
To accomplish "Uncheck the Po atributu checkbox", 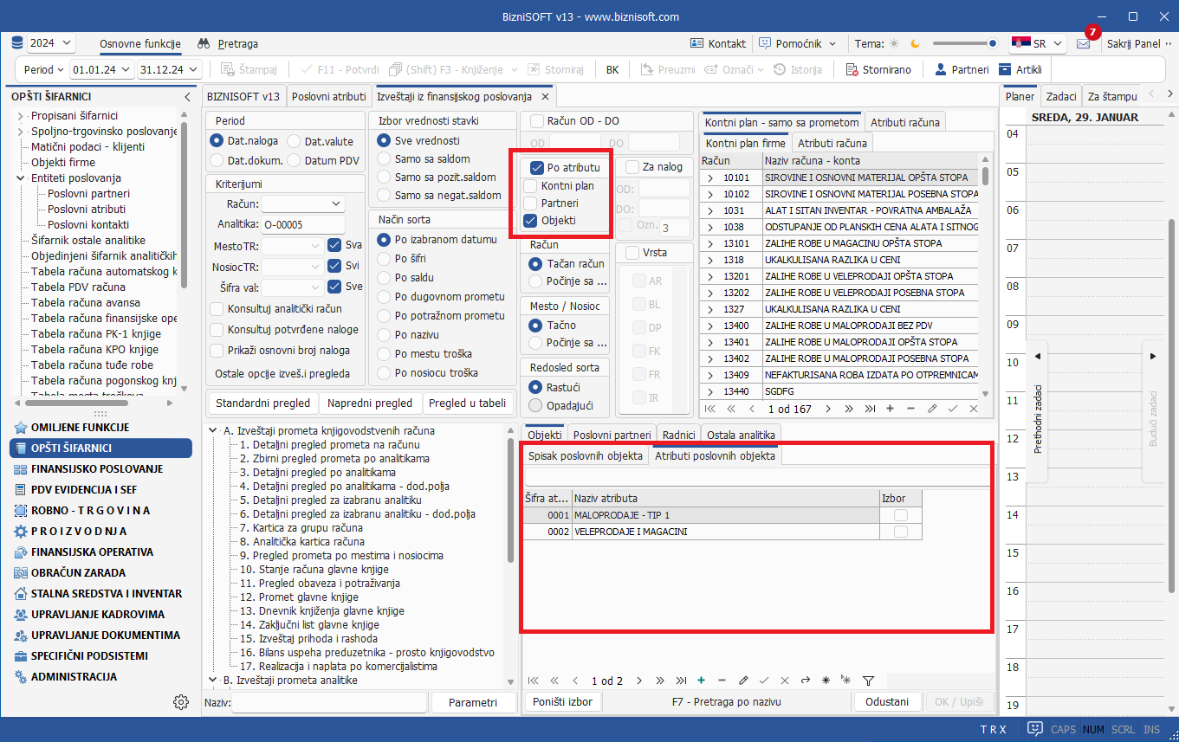I will [537, 168].
